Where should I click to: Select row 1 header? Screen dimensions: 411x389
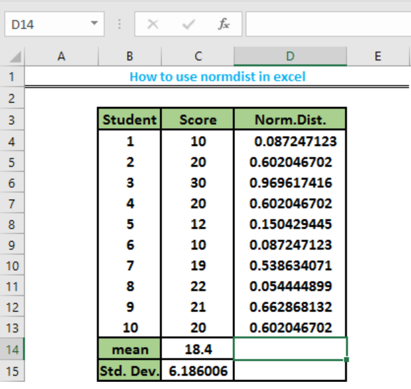click(12, 77)
